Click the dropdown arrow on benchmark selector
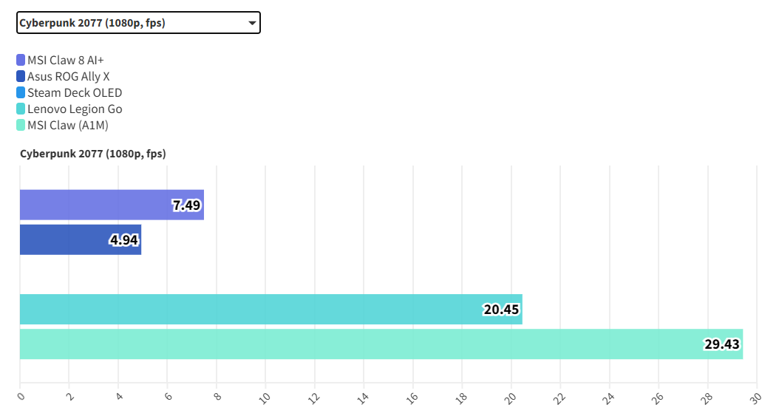Screen dimensions: 779x416 click(253, 23)
